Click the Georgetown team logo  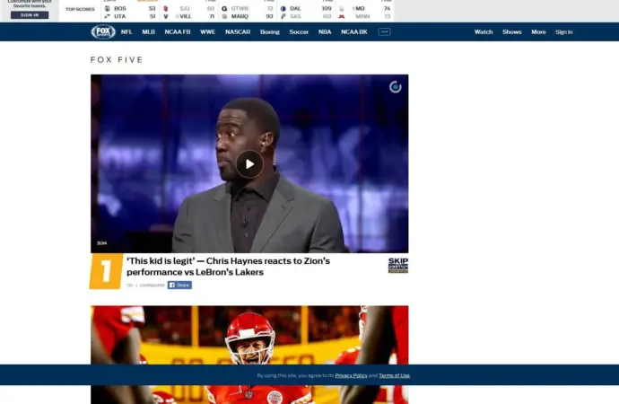tap(224, 8)
